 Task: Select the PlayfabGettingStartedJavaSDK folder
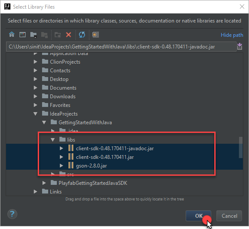tap(89, 183)
